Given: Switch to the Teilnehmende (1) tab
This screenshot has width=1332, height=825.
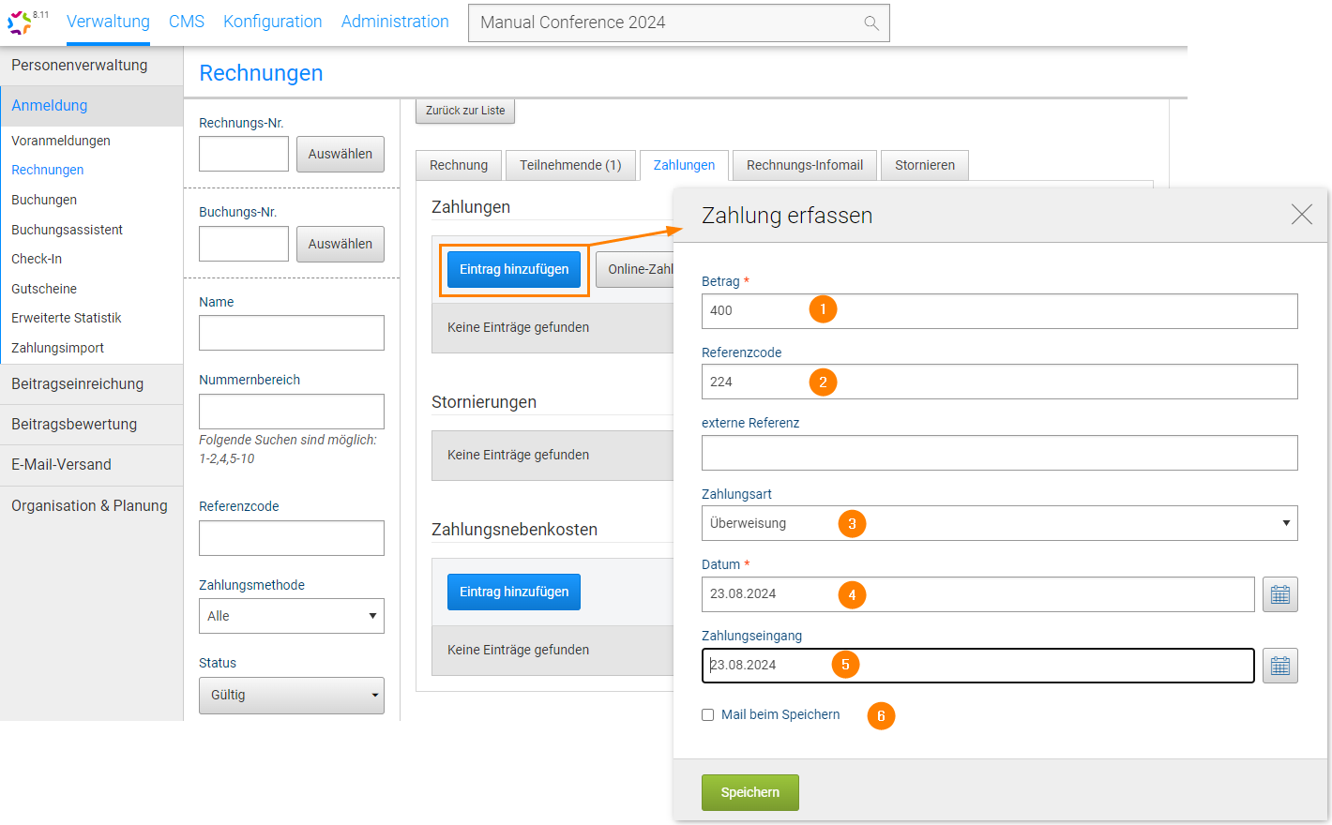Looking at the screenshot, I should (570, 165).
